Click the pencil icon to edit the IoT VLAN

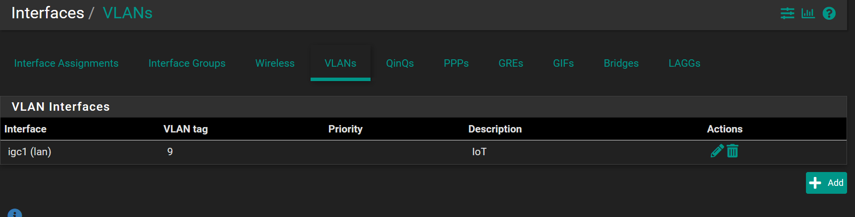717,151
